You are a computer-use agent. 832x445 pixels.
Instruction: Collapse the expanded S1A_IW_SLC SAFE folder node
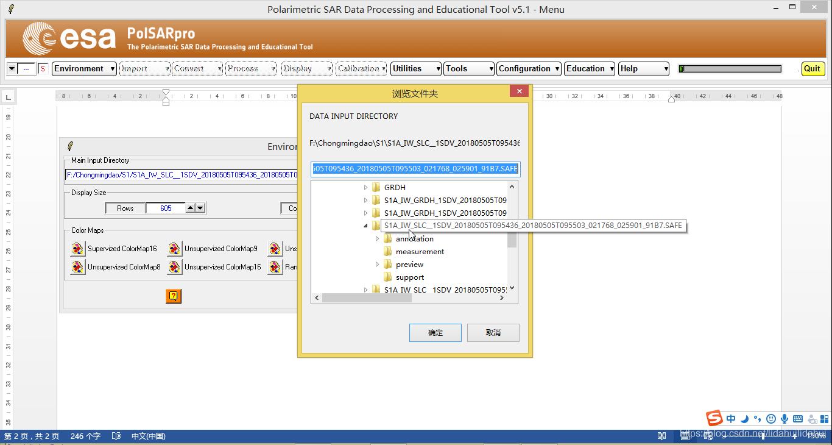[365, 226]
